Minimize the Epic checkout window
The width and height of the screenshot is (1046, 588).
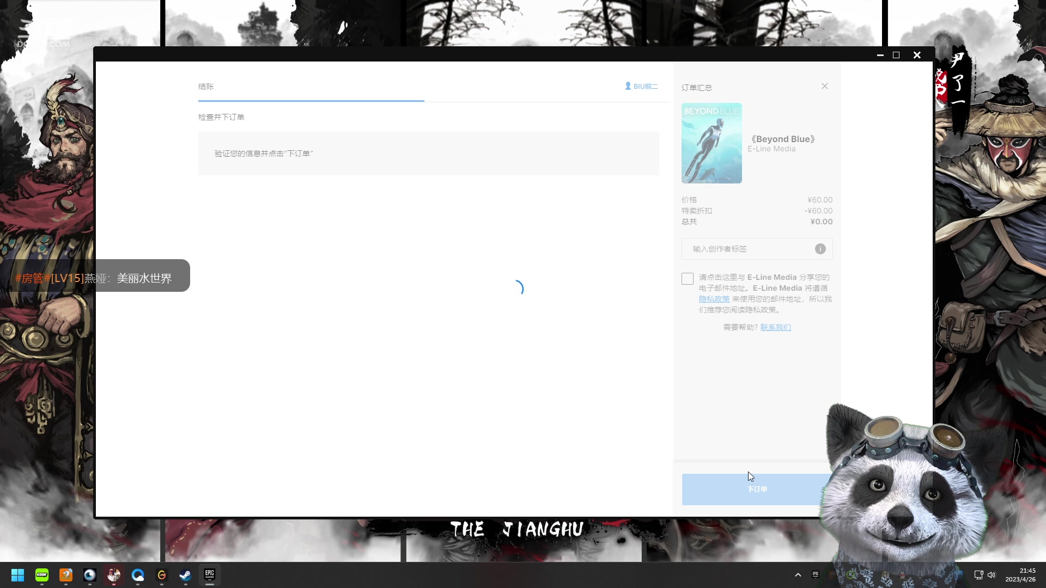[880, 55]
